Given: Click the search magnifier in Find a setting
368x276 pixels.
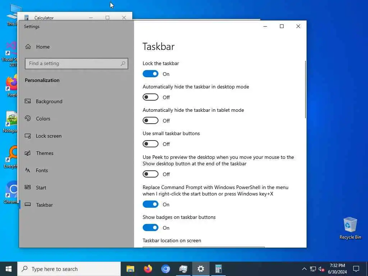Looking at the screenshot, I should pyautogui.click(x=123, y=63).
